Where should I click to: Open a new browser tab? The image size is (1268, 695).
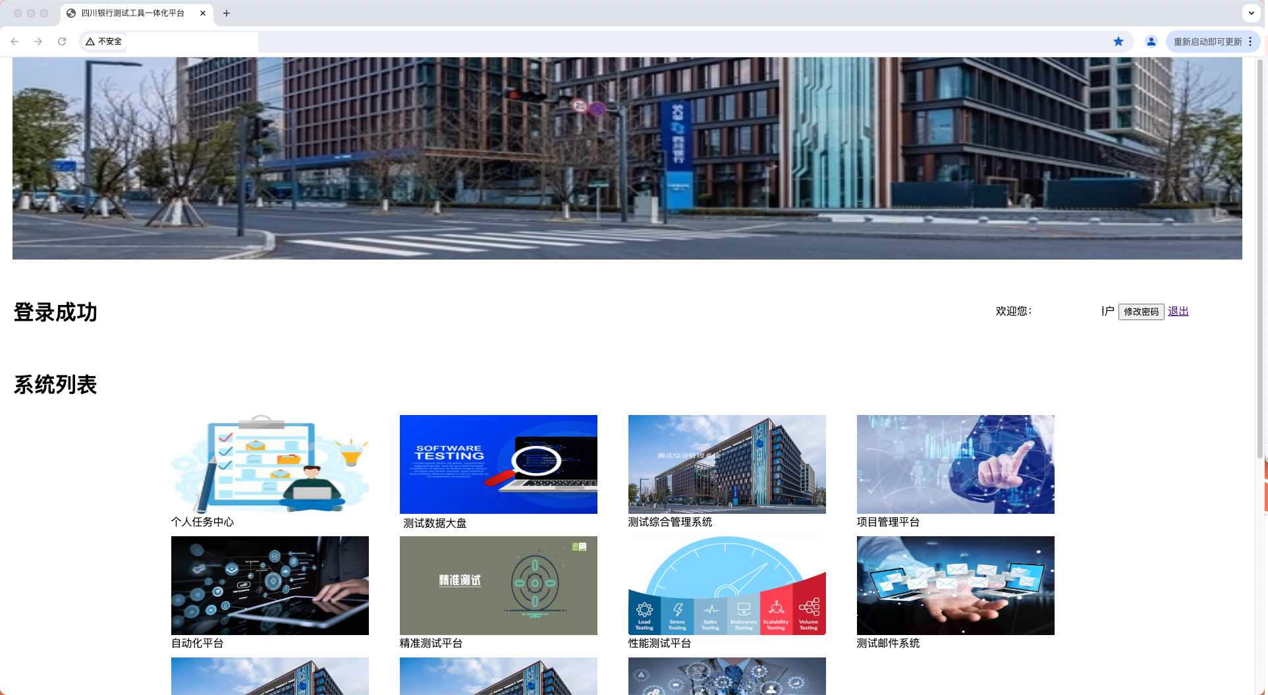point(227,13)
